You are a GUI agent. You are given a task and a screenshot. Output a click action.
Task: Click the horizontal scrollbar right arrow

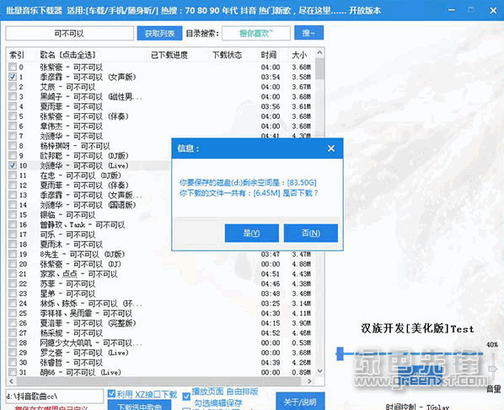309,381
